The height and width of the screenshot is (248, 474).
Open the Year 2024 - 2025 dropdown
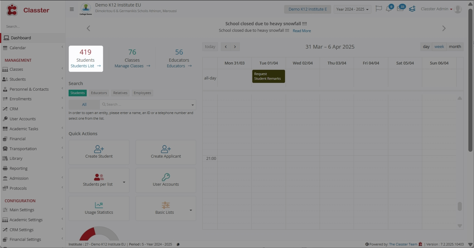coord(352,9)
